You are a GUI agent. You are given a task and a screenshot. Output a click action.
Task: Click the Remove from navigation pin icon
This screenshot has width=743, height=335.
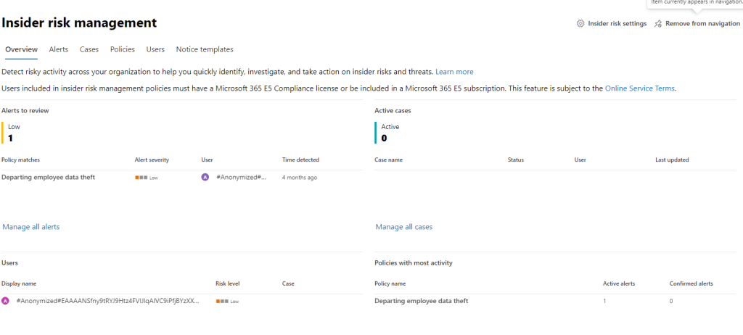(657, 24)
